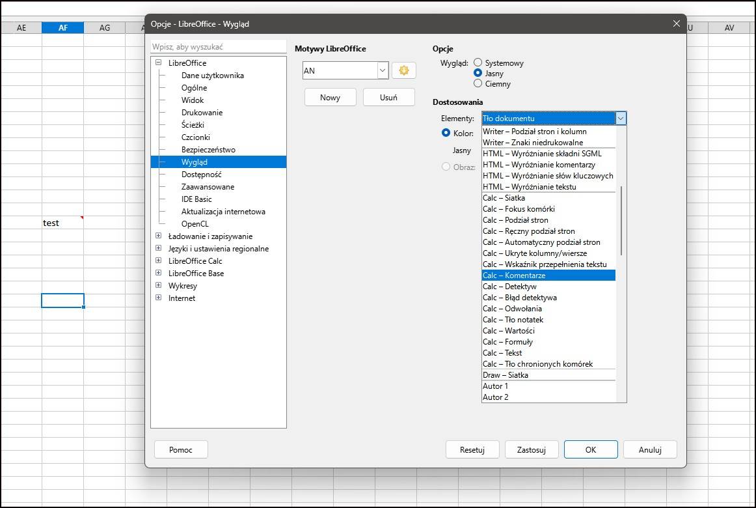The height and width of the screenshot is (508, 756).
Task: Confirm with the OK button
Action: coord(591,449)
